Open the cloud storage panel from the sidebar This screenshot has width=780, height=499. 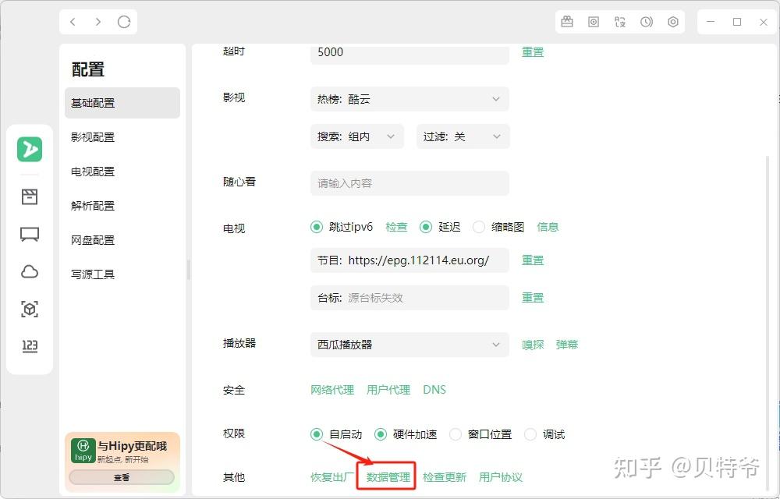(x=29, y=271)
